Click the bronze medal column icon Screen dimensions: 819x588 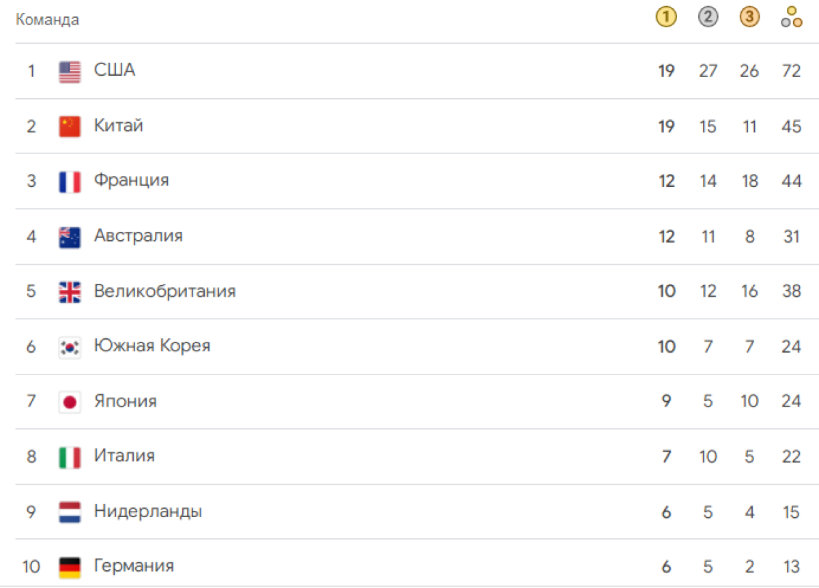(749, 18)
